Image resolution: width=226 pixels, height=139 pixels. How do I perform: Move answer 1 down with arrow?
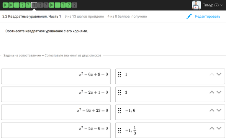[219, 74]
